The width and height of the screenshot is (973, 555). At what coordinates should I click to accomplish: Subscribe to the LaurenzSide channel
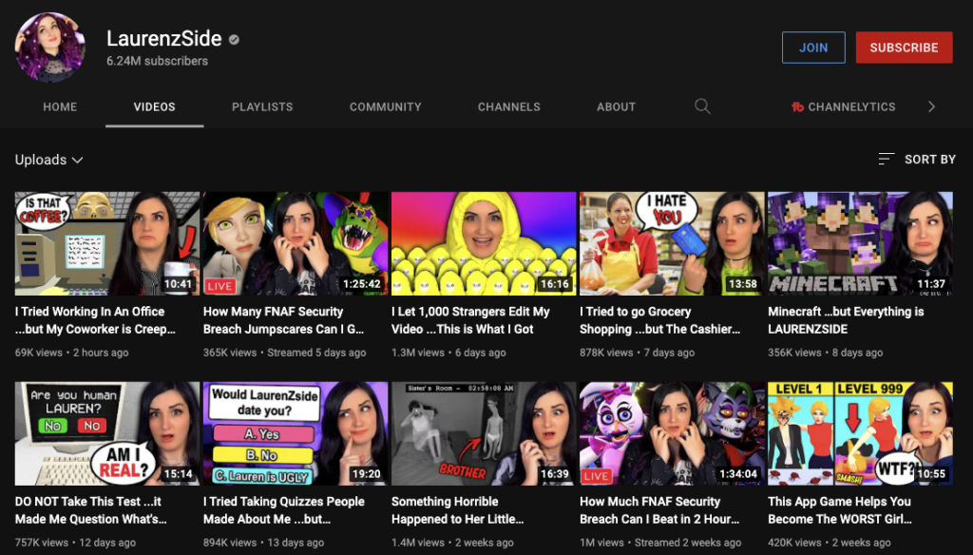tap(905, 48)
